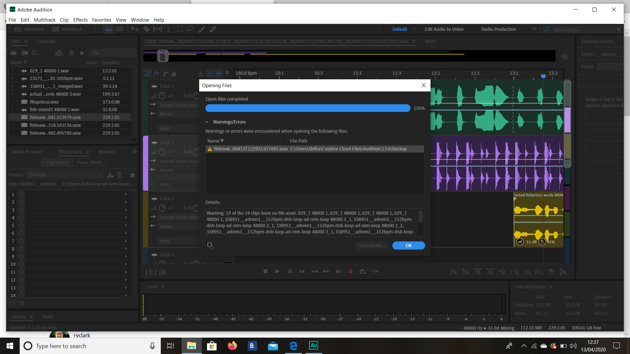630x354 pixels.
Task: Select the Spot Healing Brush tool
Action: click(x=213, y=29)
